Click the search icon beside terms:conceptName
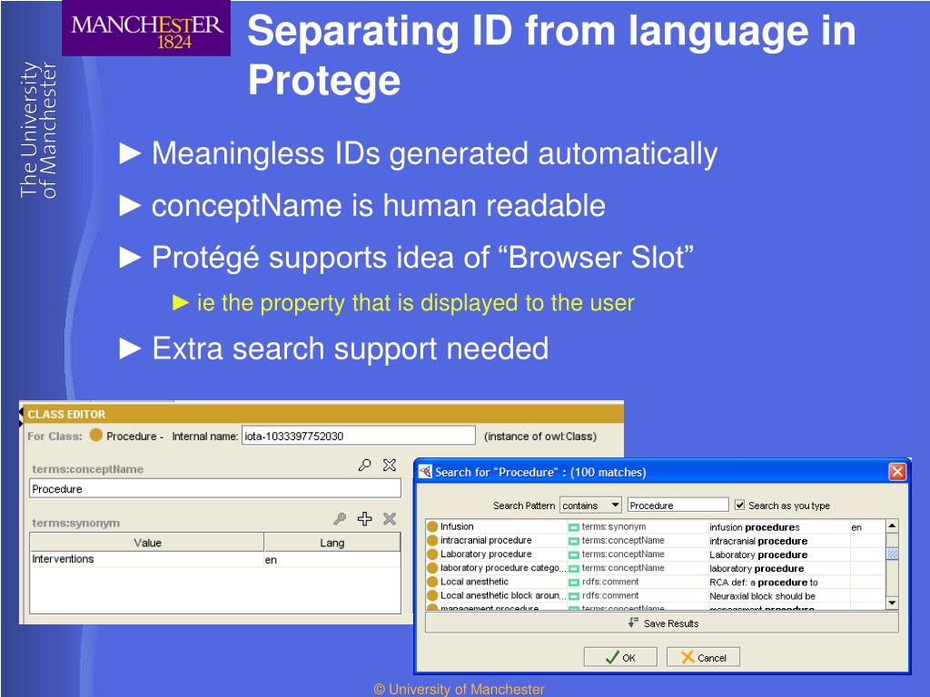Image resolution: width=930 pixels, height=697 pixels. click(x=365, y=466)
